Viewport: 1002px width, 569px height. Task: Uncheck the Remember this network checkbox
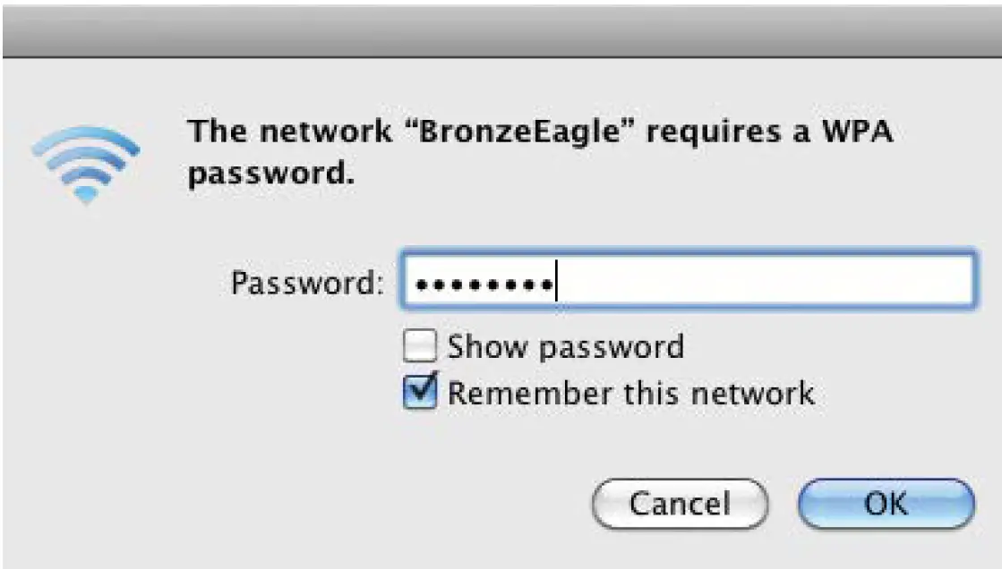pos(421,393)
